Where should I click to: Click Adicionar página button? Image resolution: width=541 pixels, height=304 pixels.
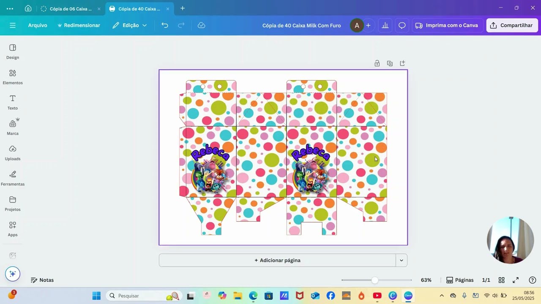point(277,260)
